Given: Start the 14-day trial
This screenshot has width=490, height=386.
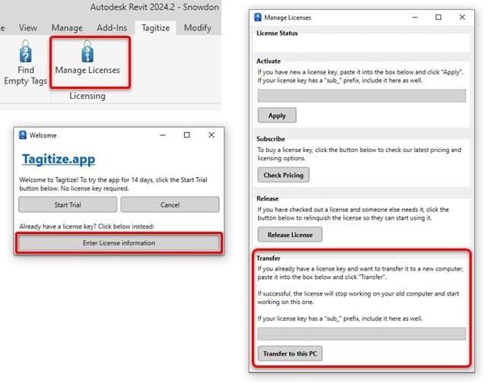Looking at the screenshot, I should coord(68,204).
